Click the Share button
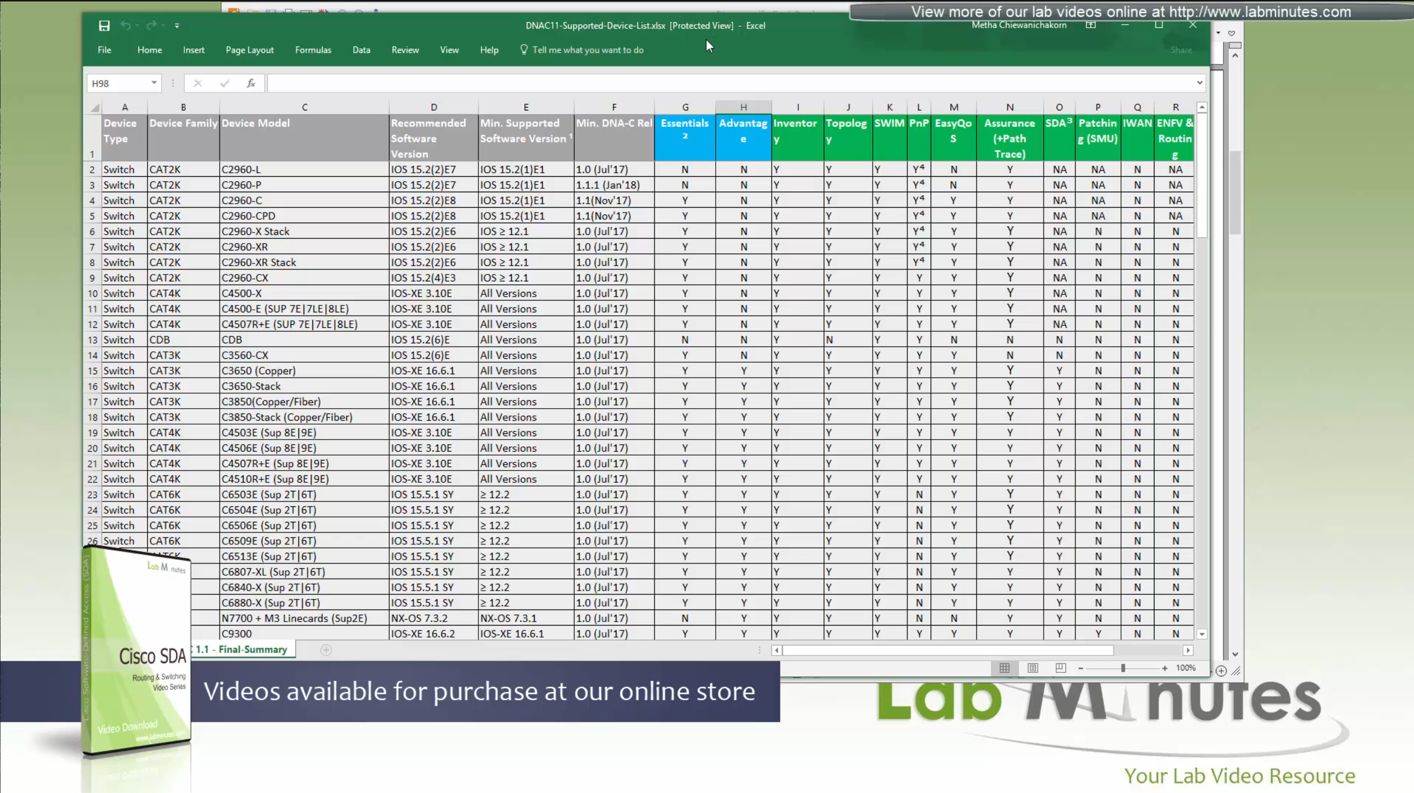The image size is (1414, 793). [x=1181, y=50]
